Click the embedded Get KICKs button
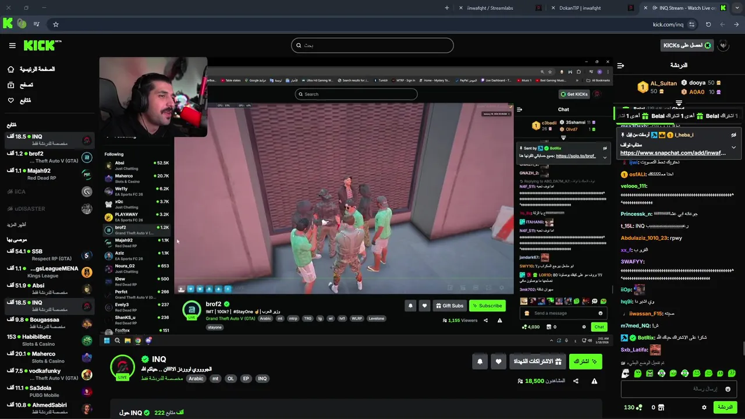This screenshot has width=745, height=419. (574, 94)
